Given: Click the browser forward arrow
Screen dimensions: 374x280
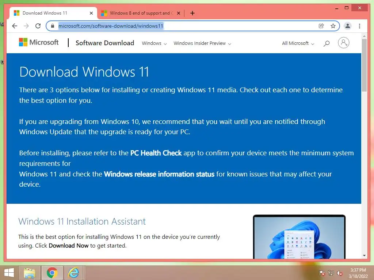Looking at the screenshot, I should coord(26,26).
